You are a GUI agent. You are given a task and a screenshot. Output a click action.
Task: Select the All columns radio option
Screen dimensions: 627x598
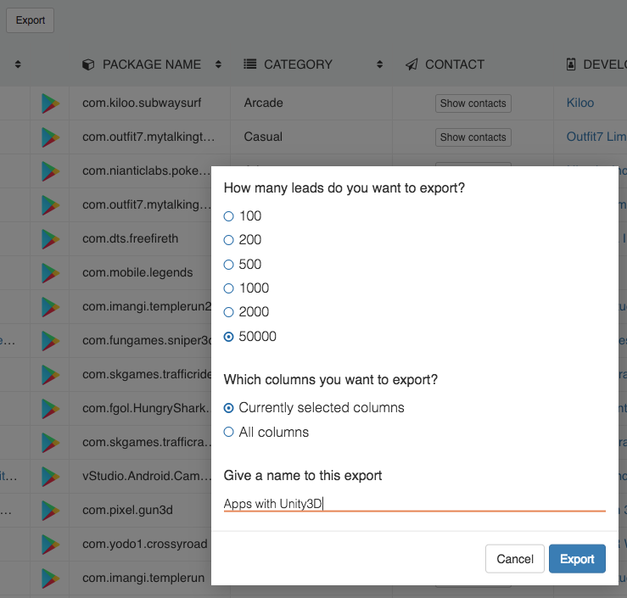point(228,432)
